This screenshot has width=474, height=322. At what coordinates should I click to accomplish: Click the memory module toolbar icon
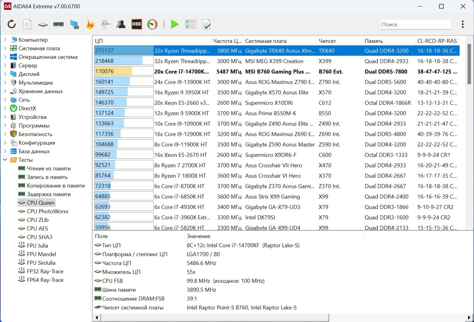pos(58,24)
